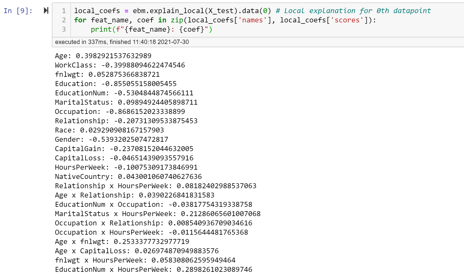
Task: Select line number 3 in the gutter
Action: tap(63, 29)
